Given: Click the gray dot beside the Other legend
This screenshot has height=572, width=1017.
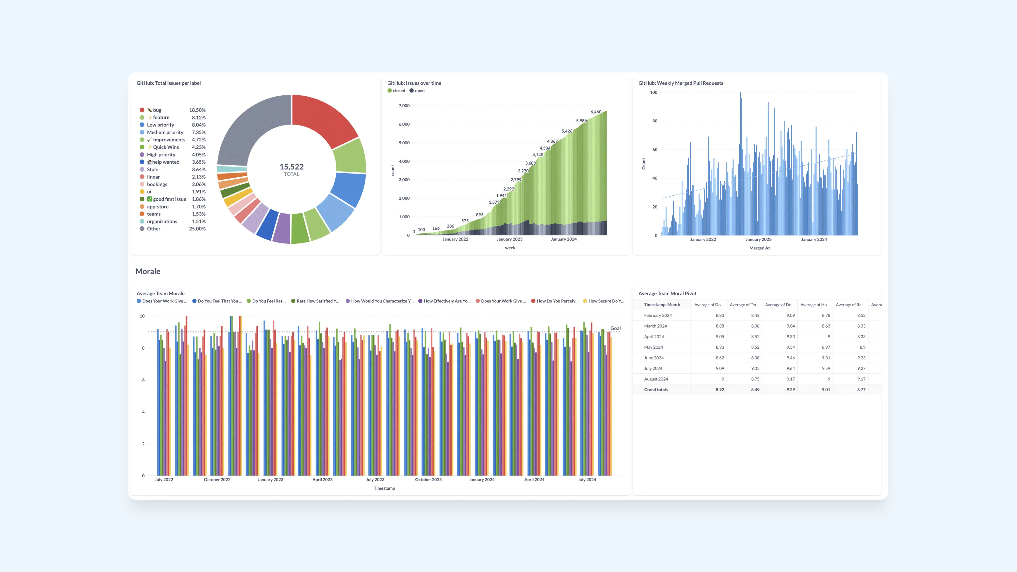Looking at the screenshot, I should [142, 228].
